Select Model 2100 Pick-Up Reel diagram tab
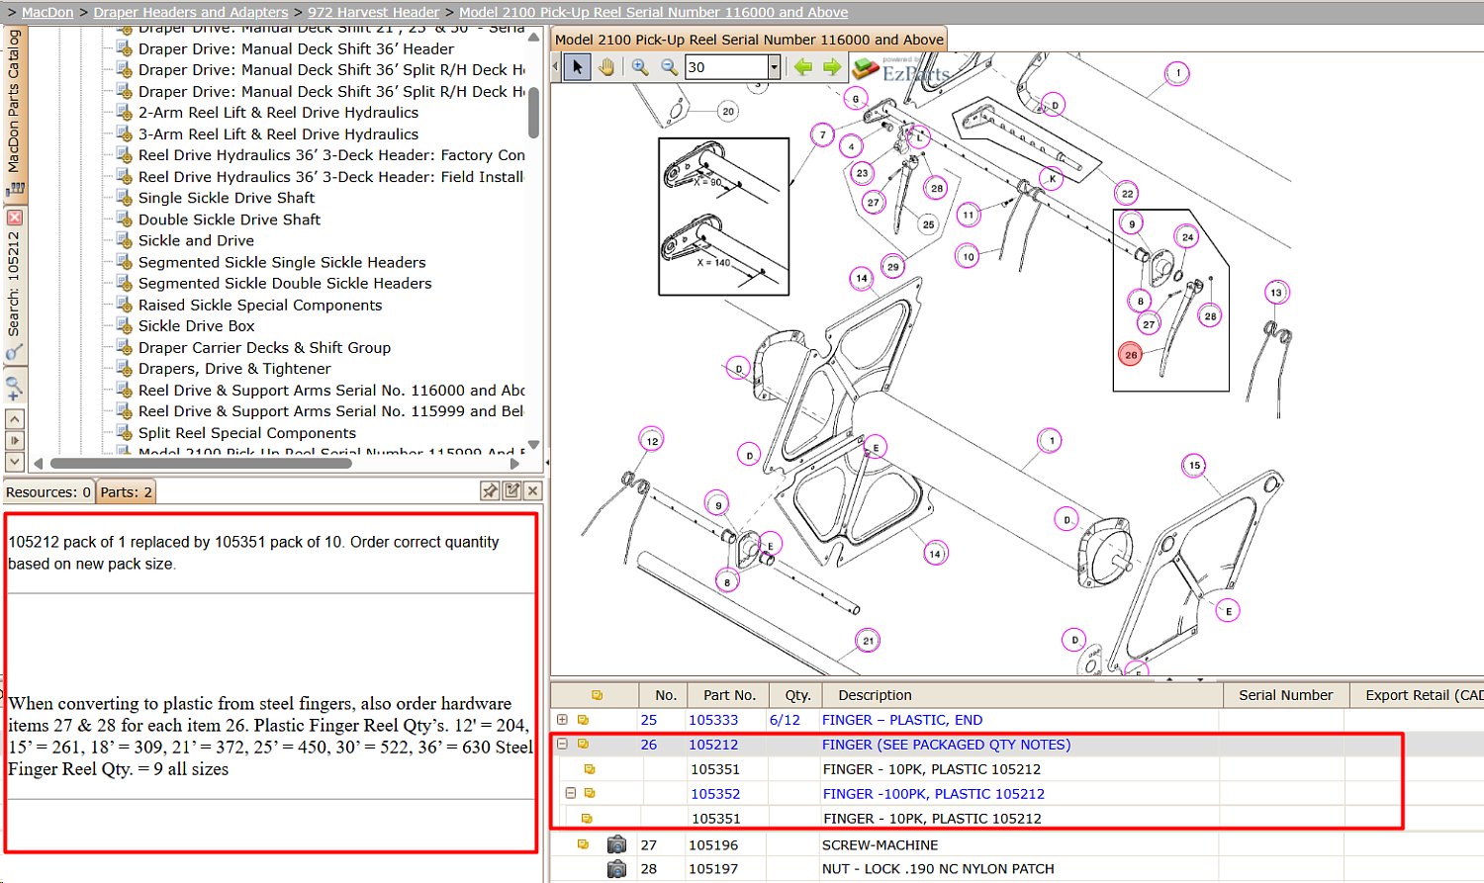The width and height of the screenshot is (1484, 883). (749, 40)
